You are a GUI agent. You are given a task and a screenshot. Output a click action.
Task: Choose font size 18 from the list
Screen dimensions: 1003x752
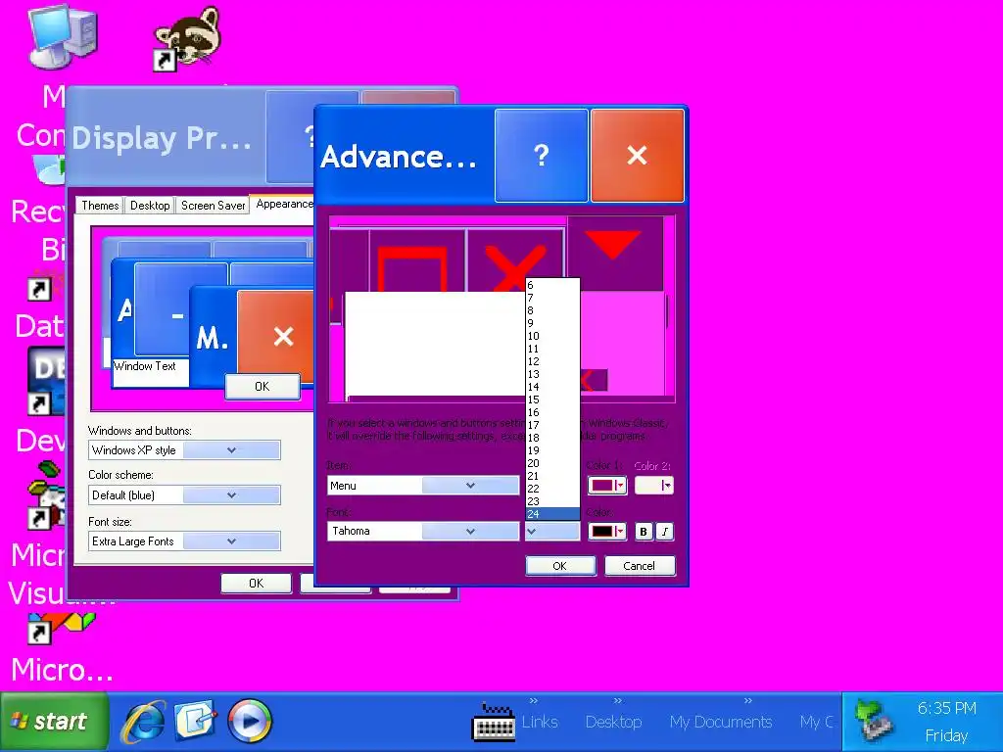click(x=552, y=438)
